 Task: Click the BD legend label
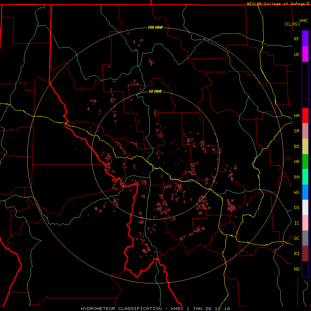click(x=296, y=147)
